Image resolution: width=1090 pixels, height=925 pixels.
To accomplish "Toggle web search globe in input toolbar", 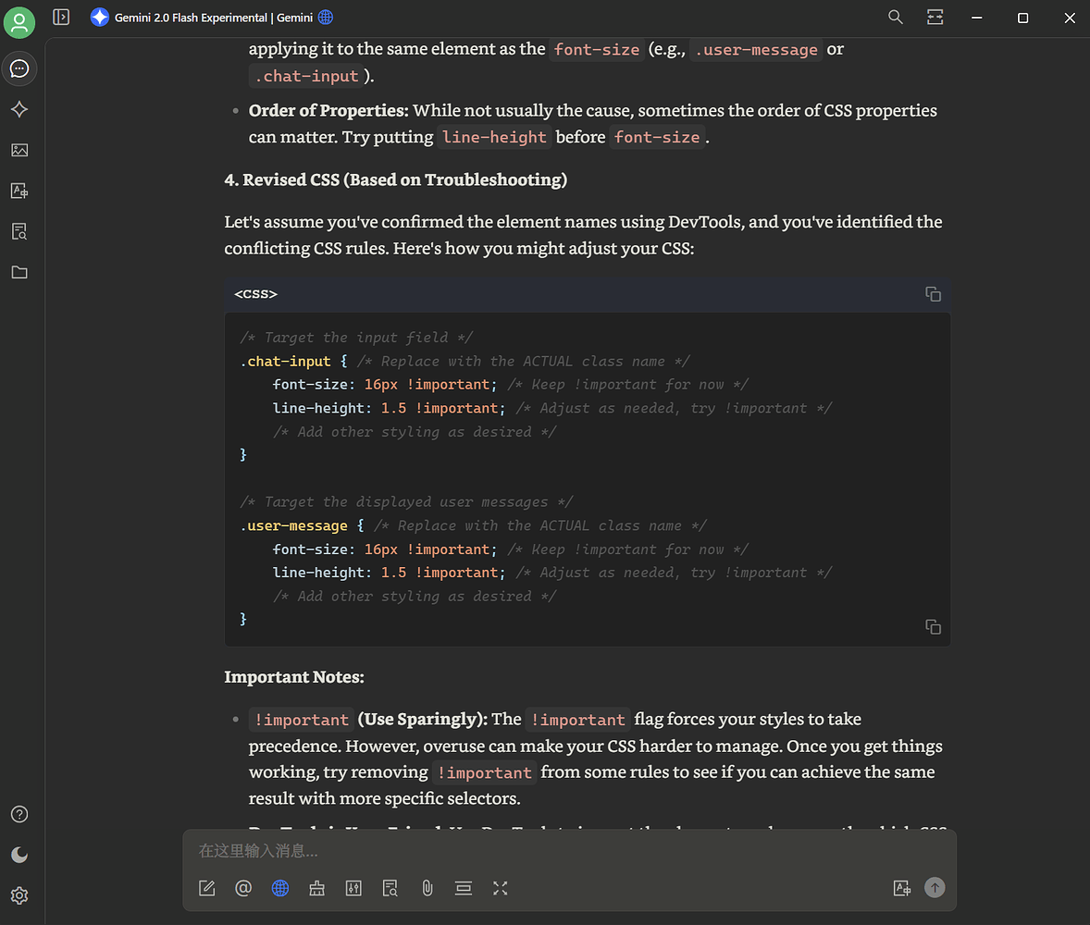I will pyautogui.click(x=280, y=888).
